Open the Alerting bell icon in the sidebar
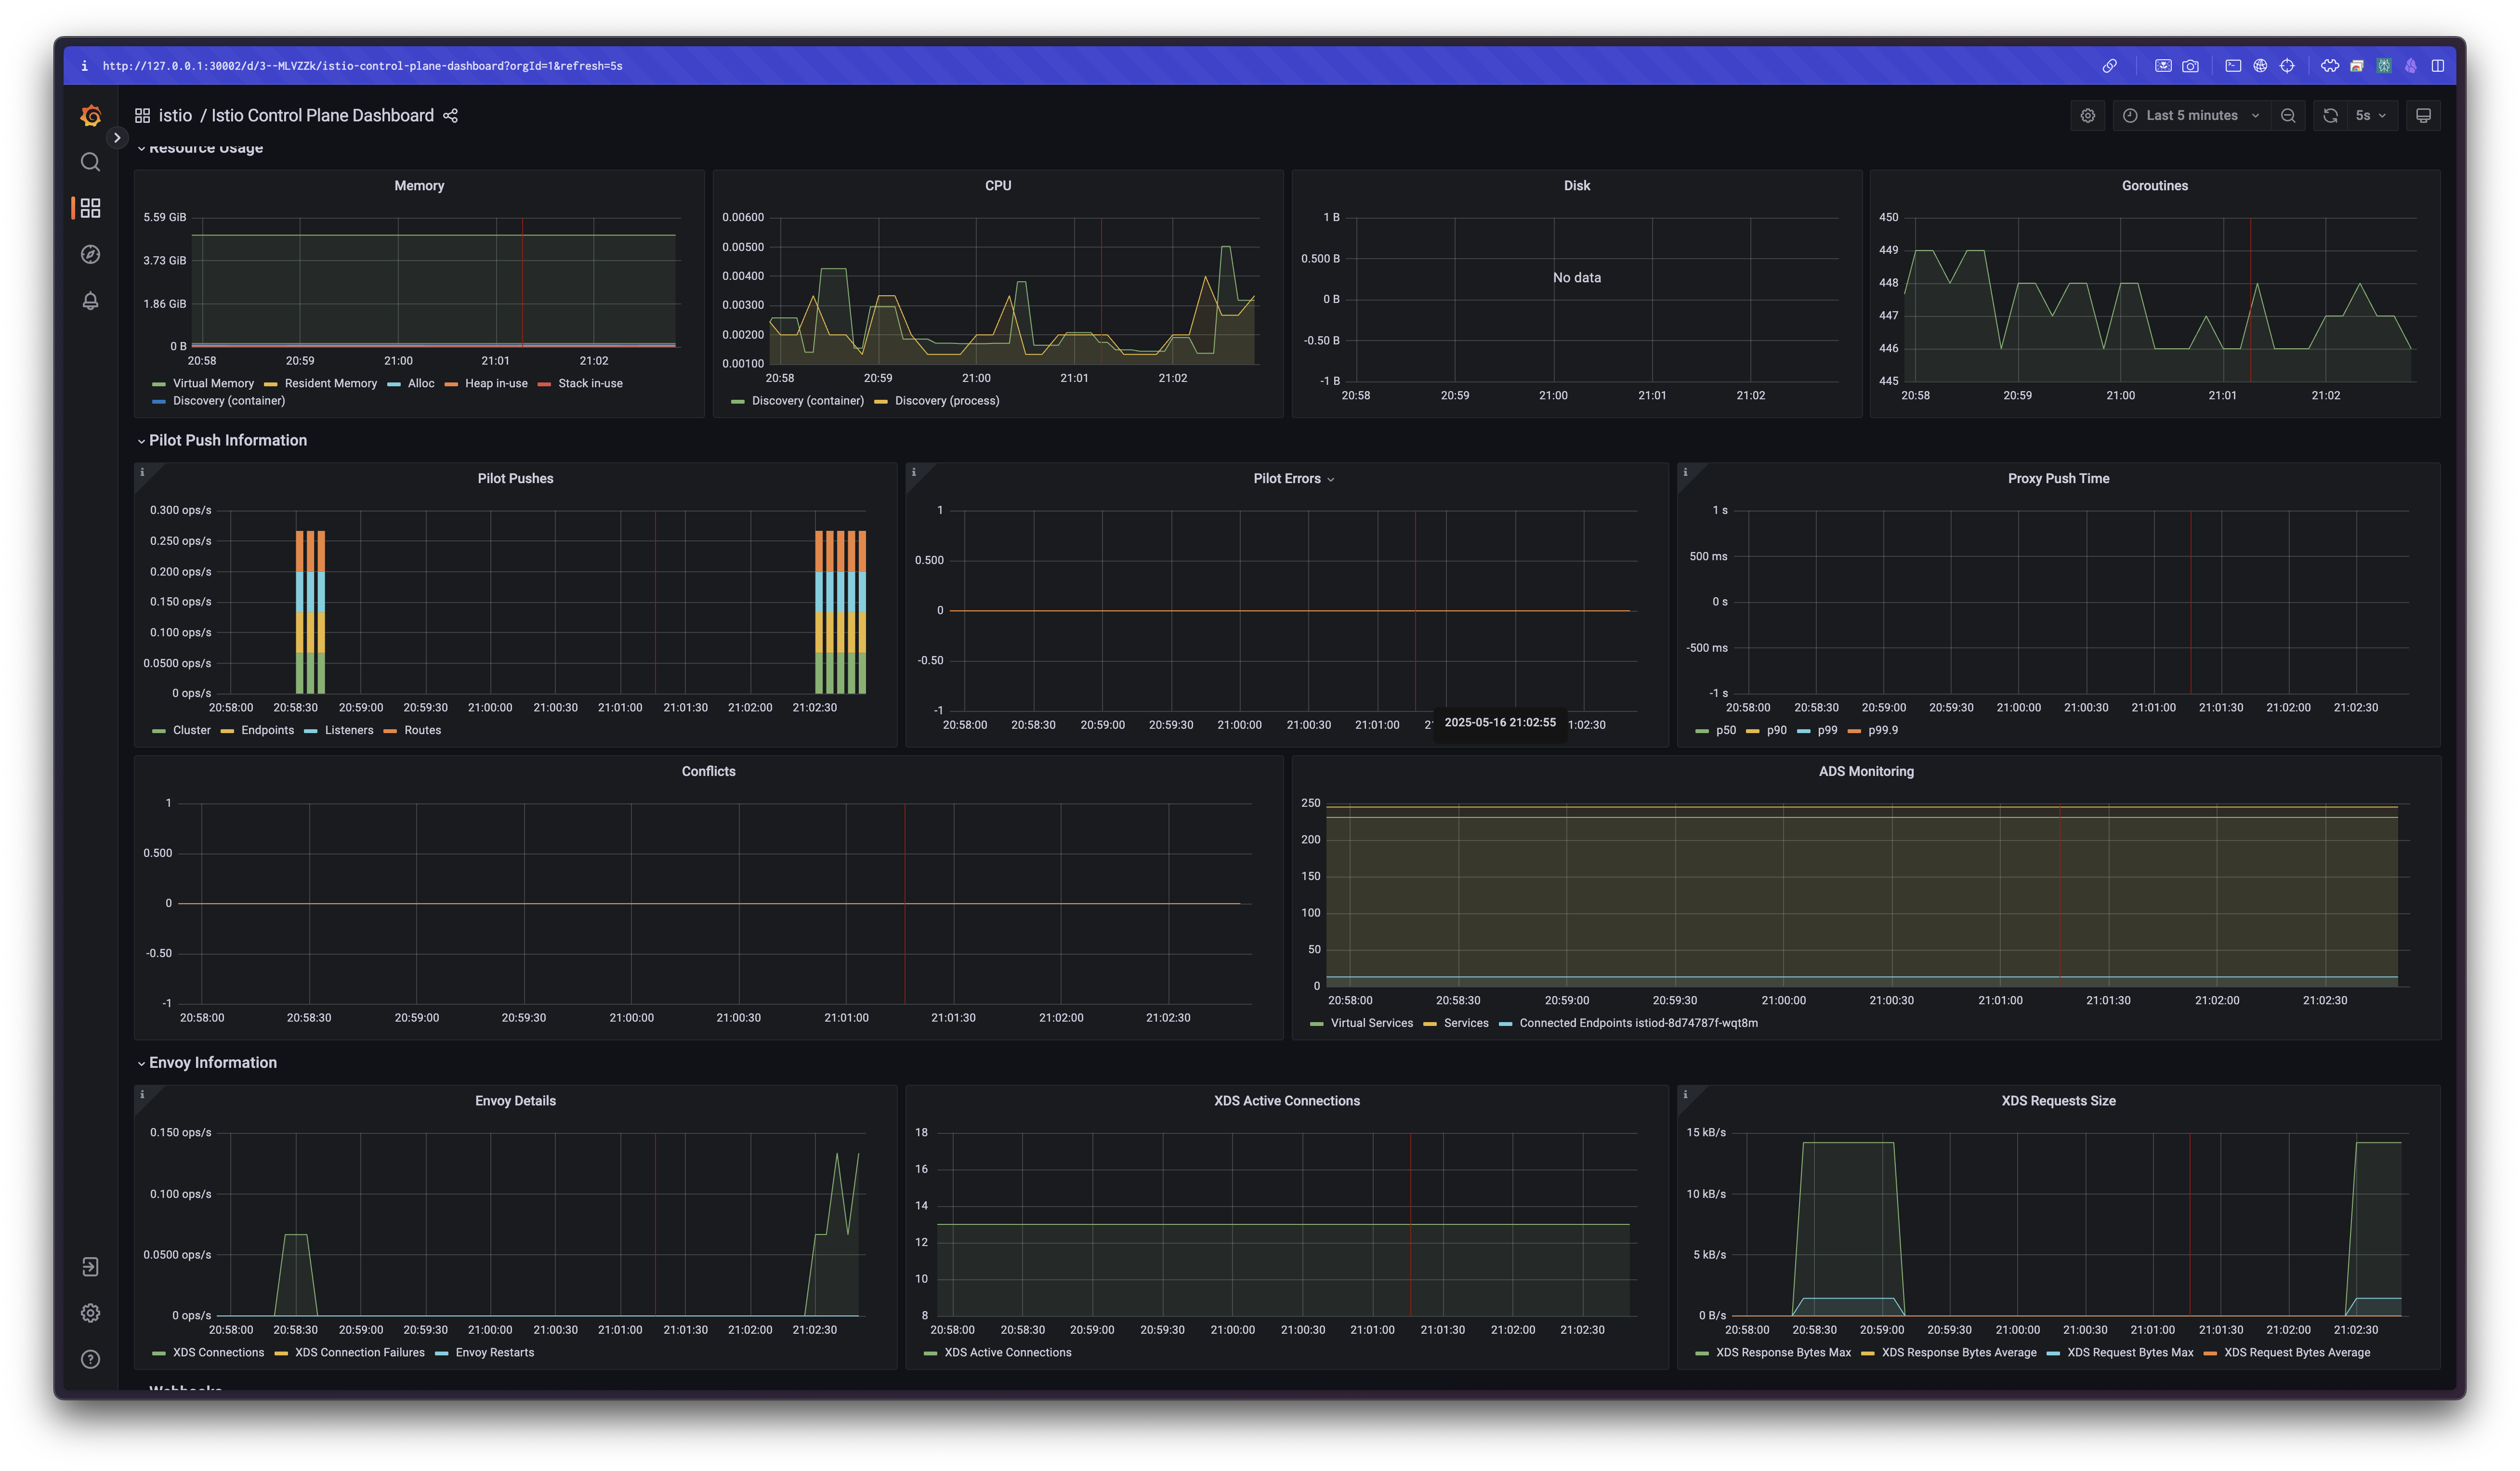Image resolution: width=2520 pixels, height=1471 pixels. click(x=90, y=300)
